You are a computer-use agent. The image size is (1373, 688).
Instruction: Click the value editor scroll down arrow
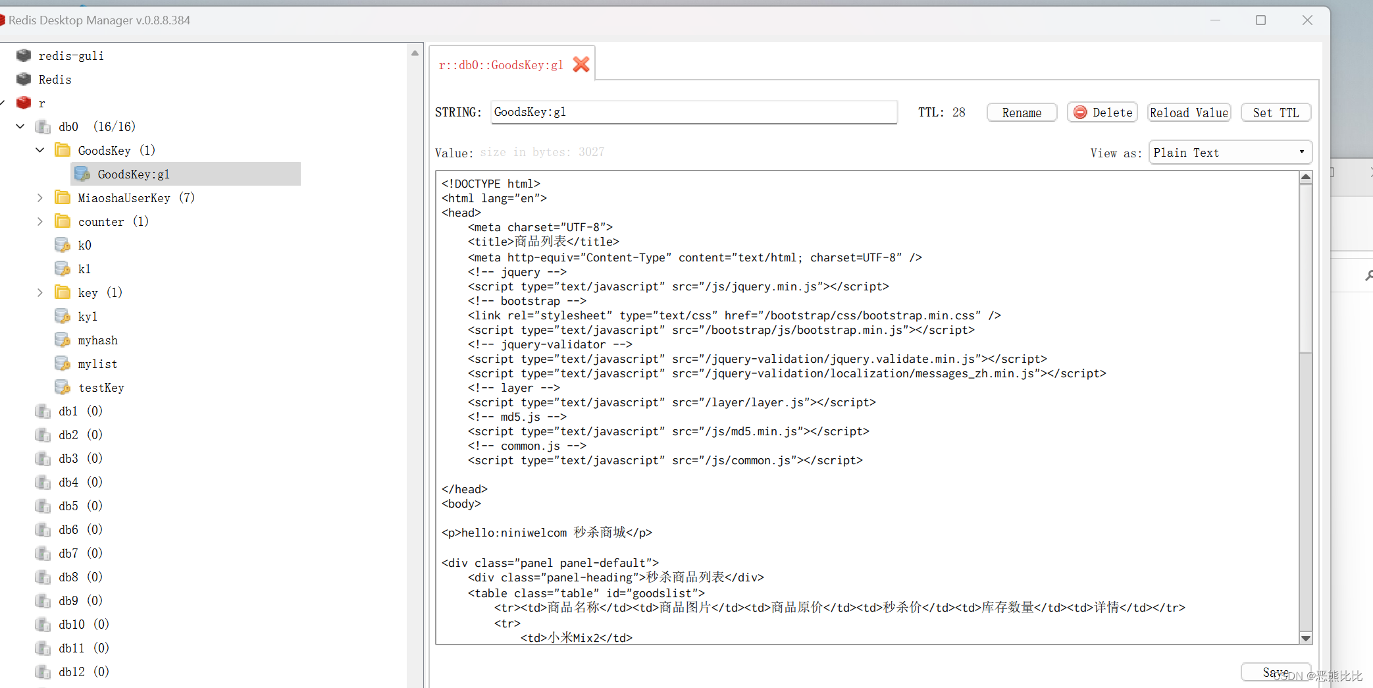pyautogui.click(x=1306, y=637)
